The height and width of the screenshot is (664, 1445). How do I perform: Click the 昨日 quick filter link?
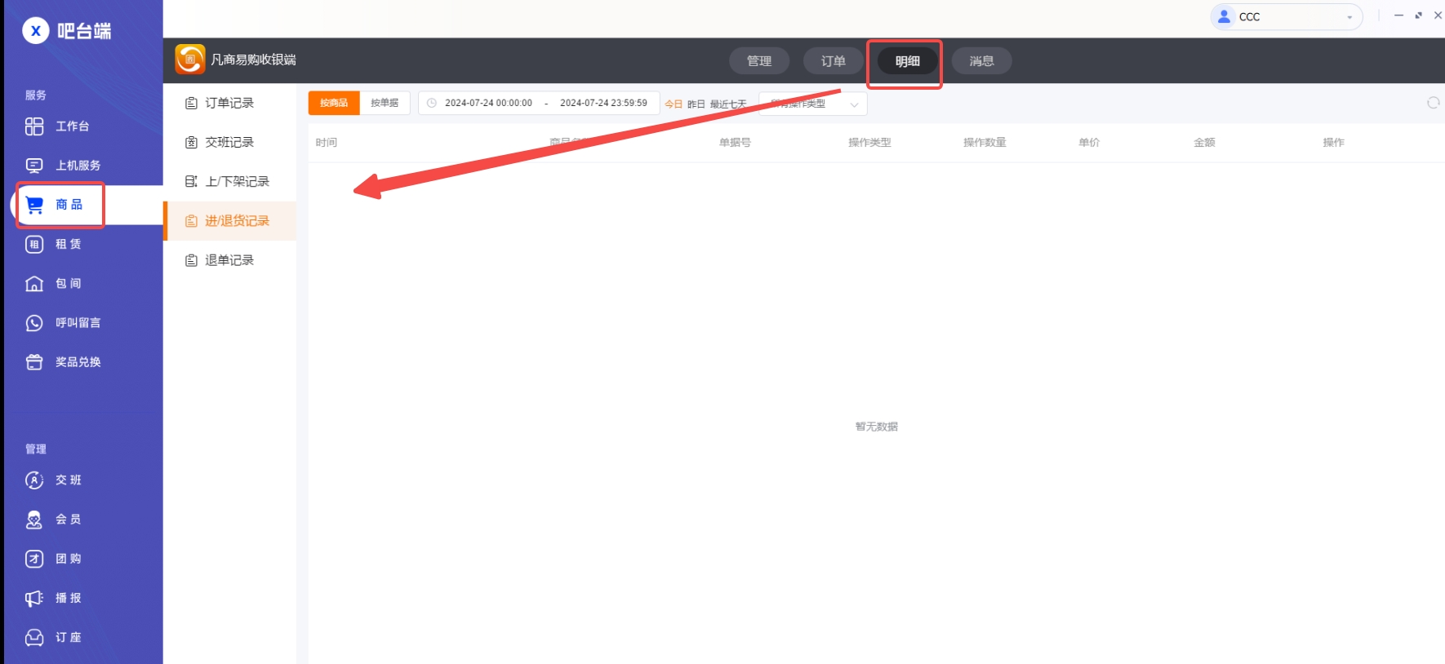point(696,104)
